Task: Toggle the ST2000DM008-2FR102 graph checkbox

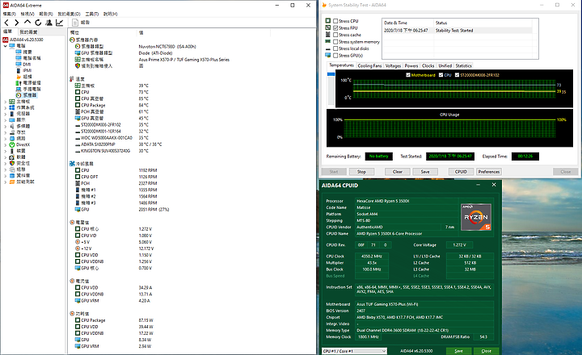Action: 457,75
